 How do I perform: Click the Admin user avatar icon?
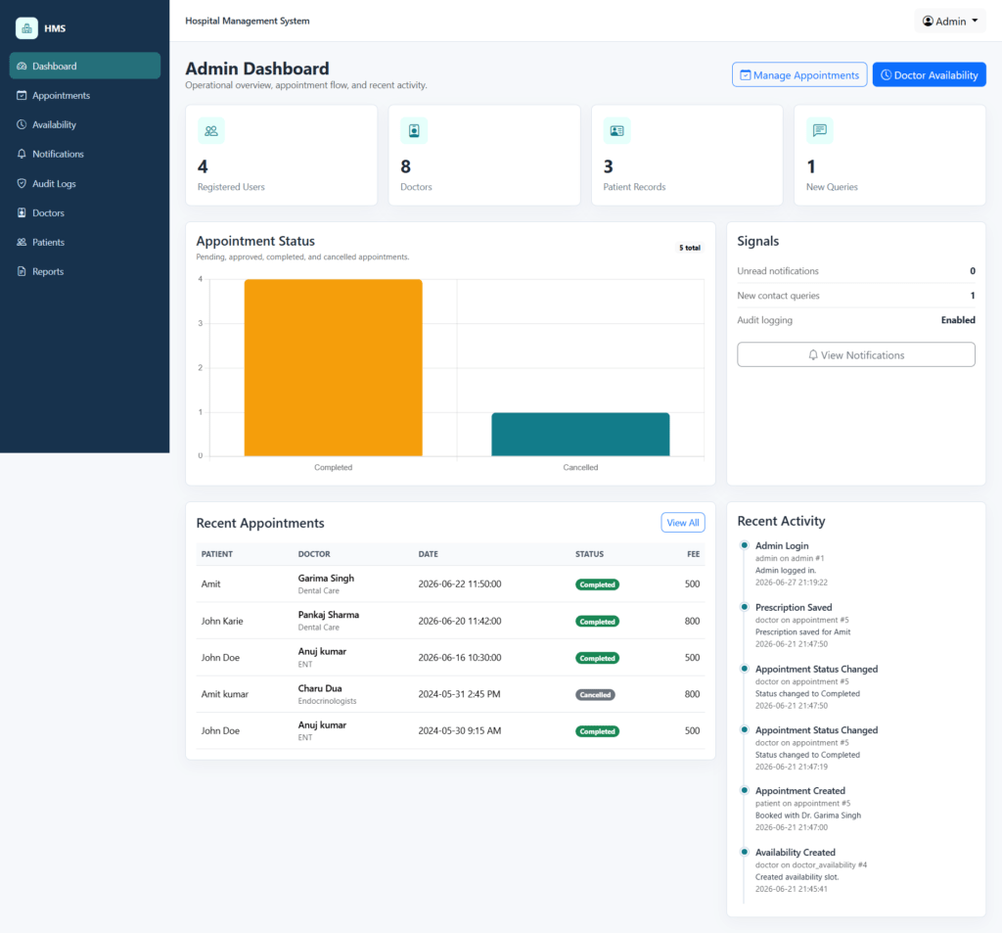pos(928,22)
